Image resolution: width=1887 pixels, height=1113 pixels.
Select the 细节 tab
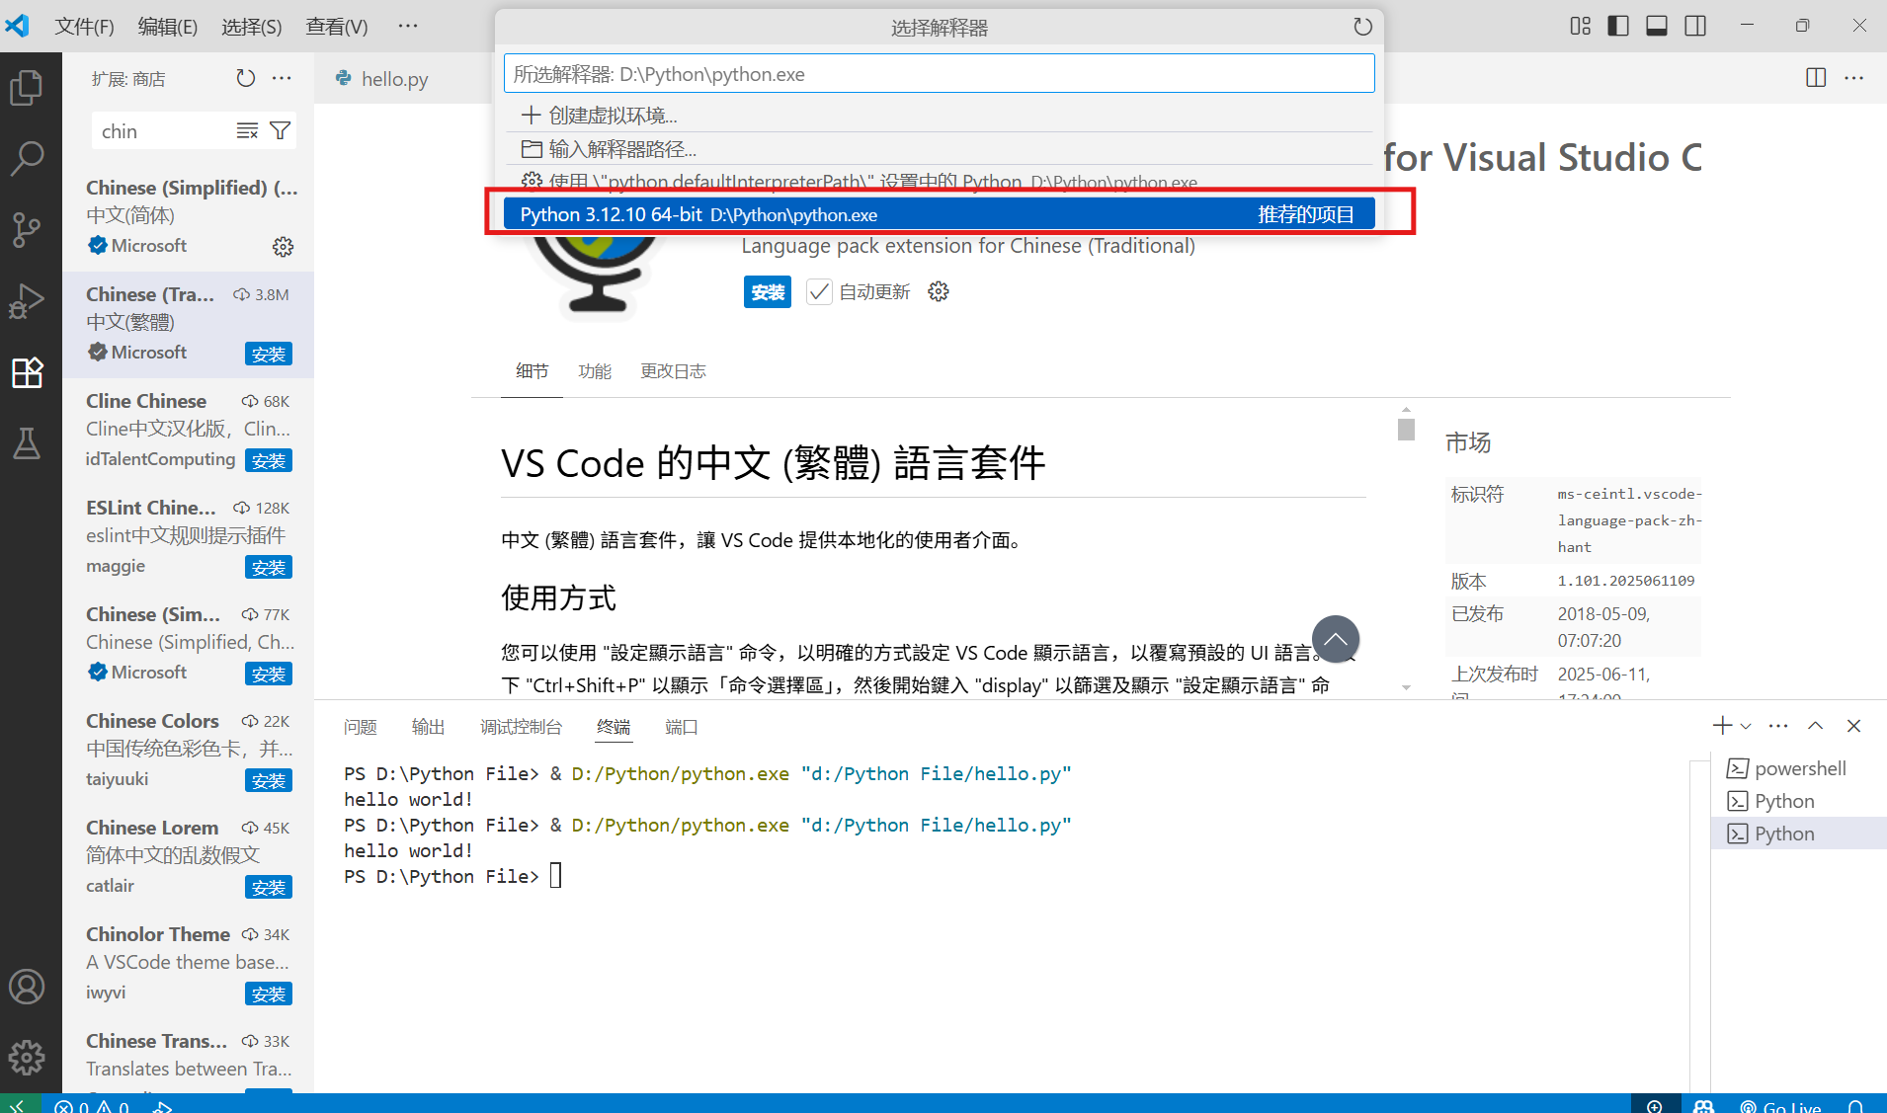[532, 371]
